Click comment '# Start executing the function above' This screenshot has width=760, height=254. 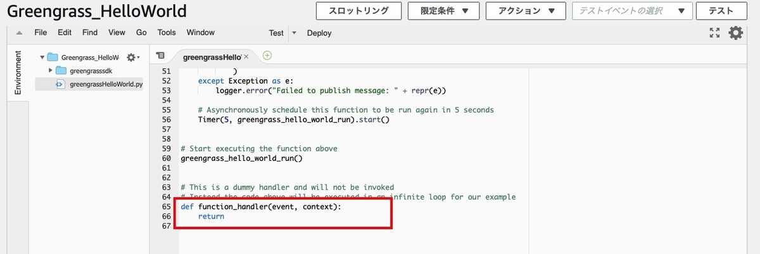259,149
